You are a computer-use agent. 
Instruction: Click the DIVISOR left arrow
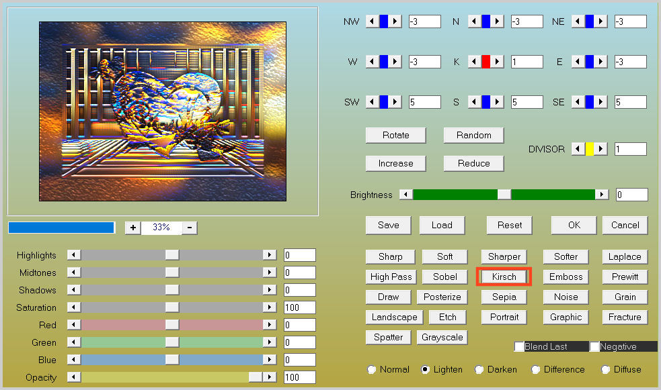pyautogui.click(x=578, y=149)
